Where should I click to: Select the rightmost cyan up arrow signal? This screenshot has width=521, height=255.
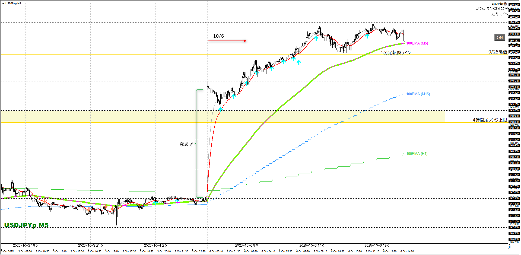(367, 35)
